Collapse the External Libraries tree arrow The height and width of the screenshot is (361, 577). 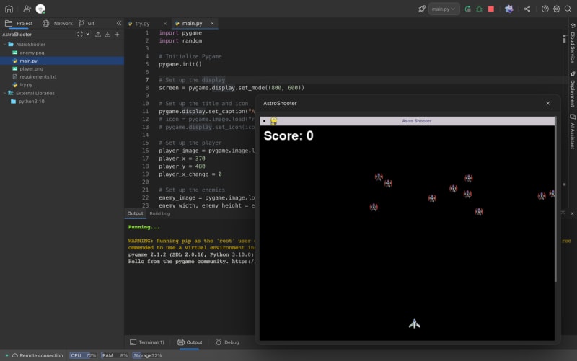4,93
